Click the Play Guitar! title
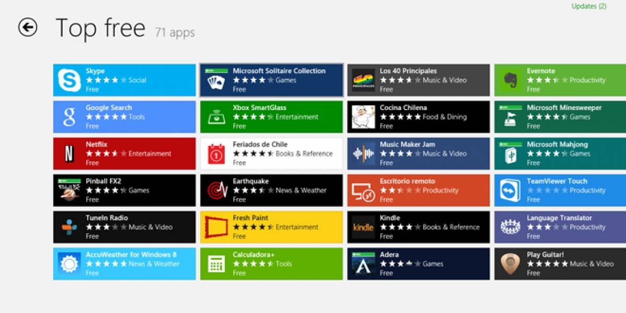Image resolution: width=626 pixels, height=313 pixels. 545,255
